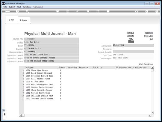Go to previous with double-left arrows
The image size is (162, 122).
click(78, 11)
